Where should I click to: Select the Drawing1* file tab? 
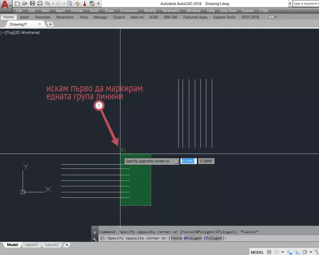click(x=19, y=24)
